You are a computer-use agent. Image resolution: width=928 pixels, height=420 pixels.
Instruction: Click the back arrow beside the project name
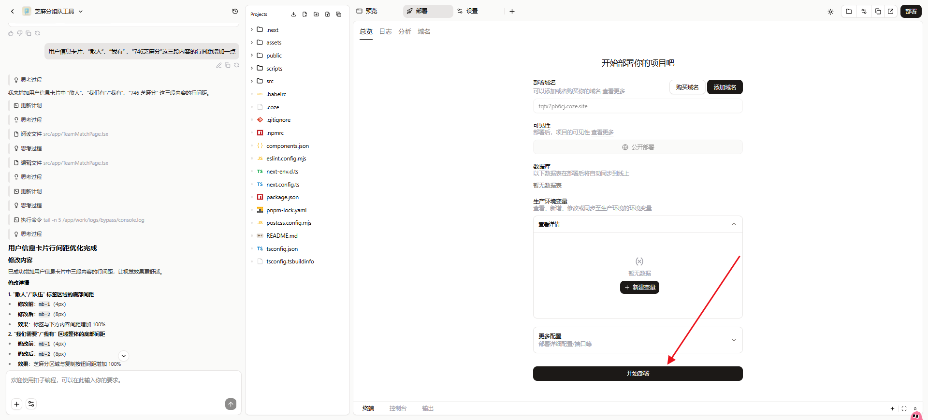13,11
